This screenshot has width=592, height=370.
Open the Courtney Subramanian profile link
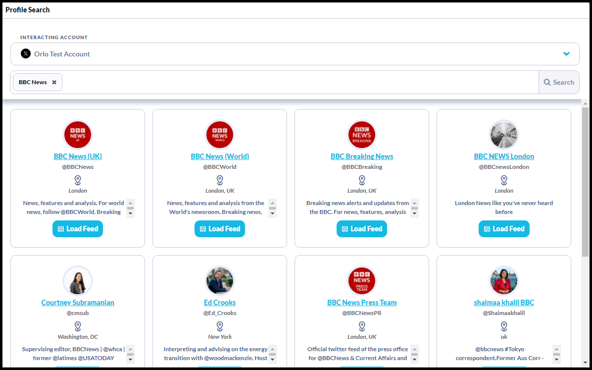pos(78,303)
